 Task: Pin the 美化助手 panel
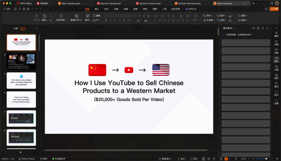(263, 28)
